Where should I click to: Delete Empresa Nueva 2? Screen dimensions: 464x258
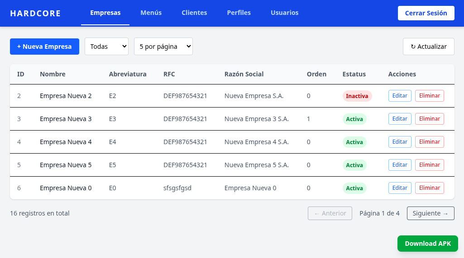click(x=430, y=96)
